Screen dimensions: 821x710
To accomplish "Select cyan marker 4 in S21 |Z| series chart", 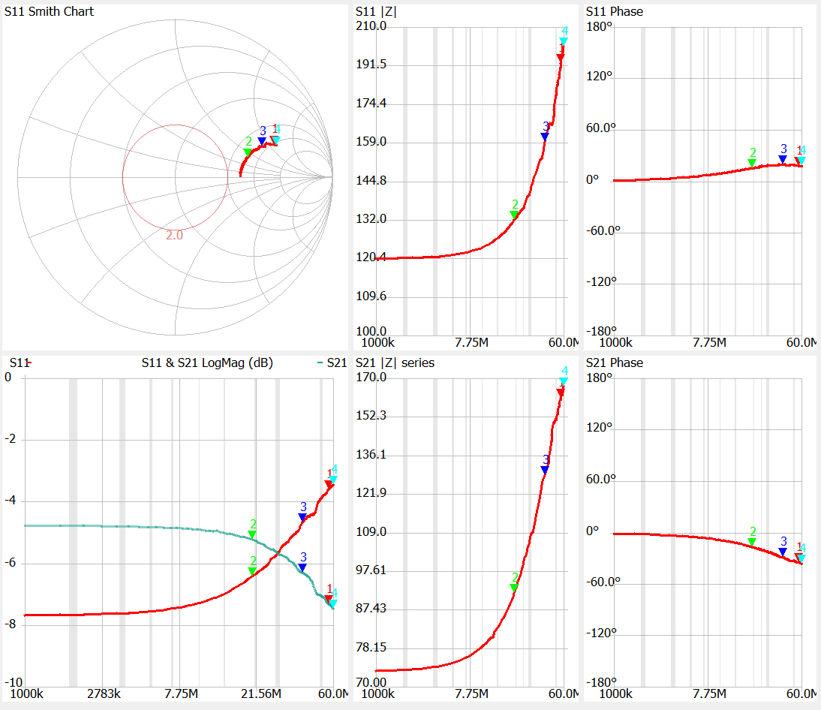I will 564,382.
